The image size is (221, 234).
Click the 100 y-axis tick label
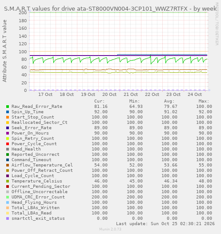(x=23, y=52)
